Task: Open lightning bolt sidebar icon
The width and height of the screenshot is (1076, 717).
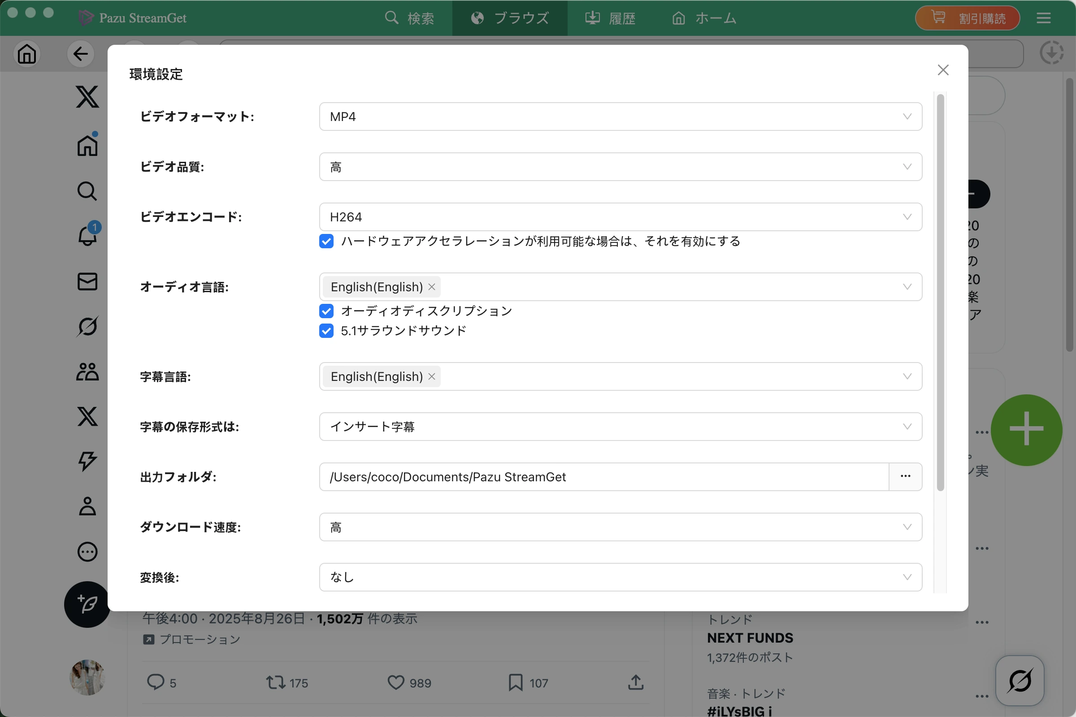Action: [87, 461]
